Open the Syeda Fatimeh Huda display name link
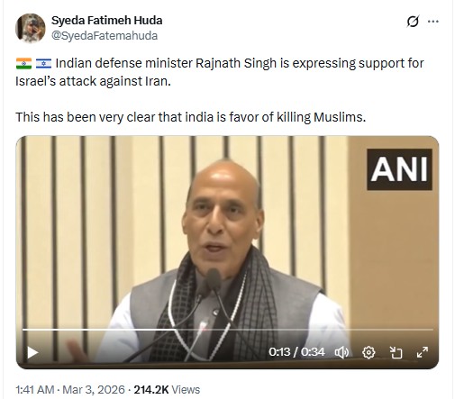The image size is (455, 399). coord(106,21)
